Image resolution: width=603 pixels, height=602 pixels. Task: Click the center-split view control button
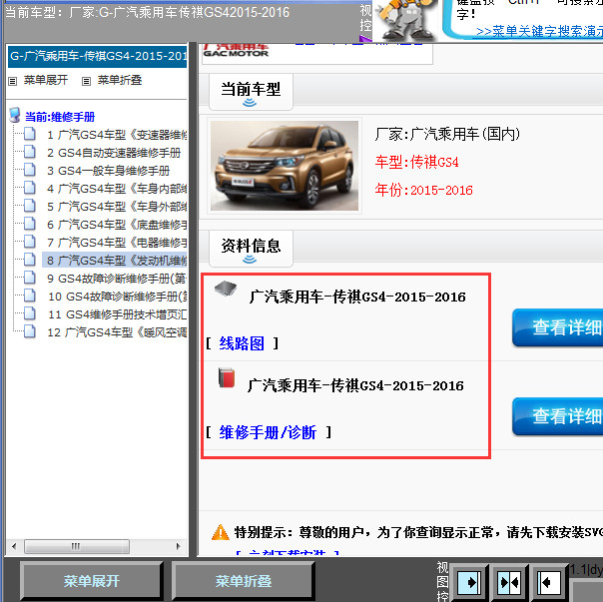tap(509, 582)
